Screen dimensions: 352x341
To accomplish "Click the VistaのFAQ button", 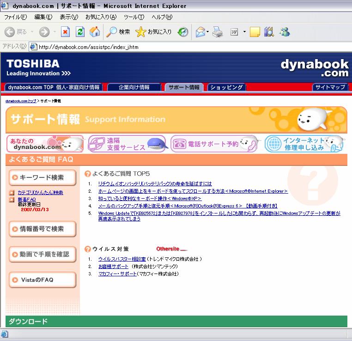I will 42,280.
